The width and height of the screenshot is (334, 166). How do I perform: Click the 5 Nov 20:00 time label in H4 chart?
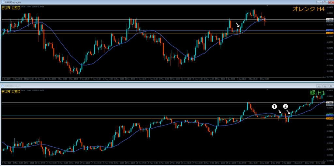click(84, 79)
